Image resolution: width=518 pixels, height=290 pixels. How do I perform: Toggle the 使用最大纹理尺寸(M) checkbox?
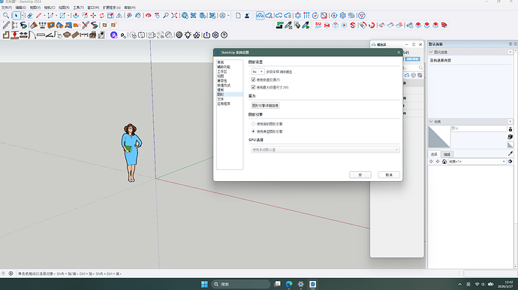253,87
